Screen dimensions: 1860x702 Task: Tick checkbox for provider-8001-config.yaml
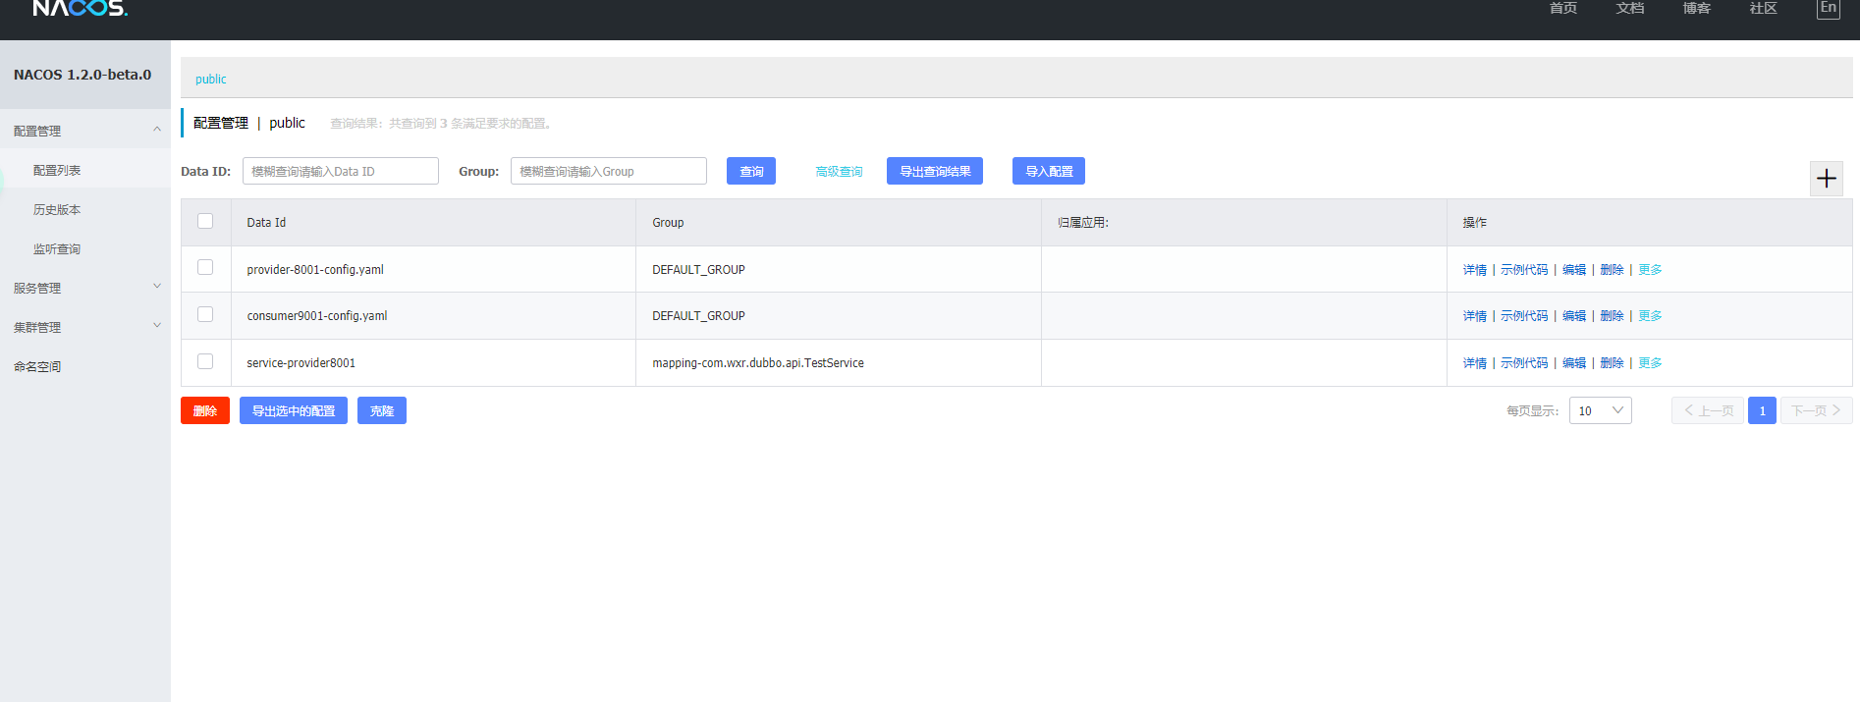pos(205,267)
